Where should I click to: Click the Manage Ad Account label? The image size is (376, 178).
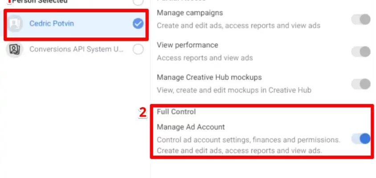point(191,127)
